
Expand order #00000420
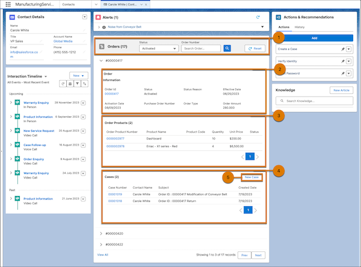click(x=101, y=233)
